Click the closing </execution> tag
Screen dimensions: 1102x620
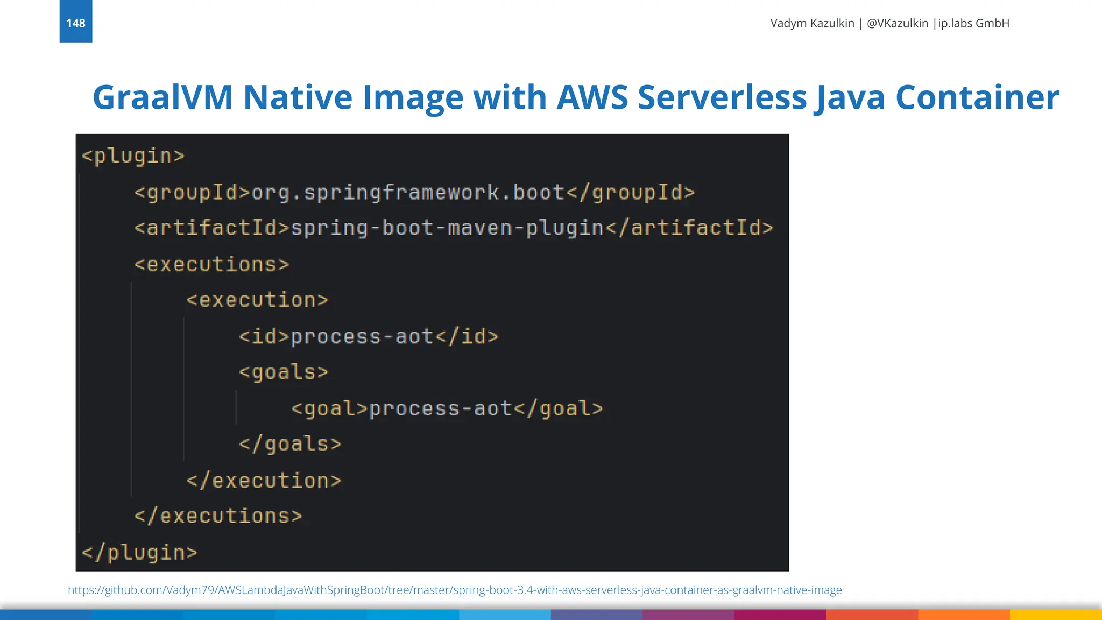(x=264, y=481)
